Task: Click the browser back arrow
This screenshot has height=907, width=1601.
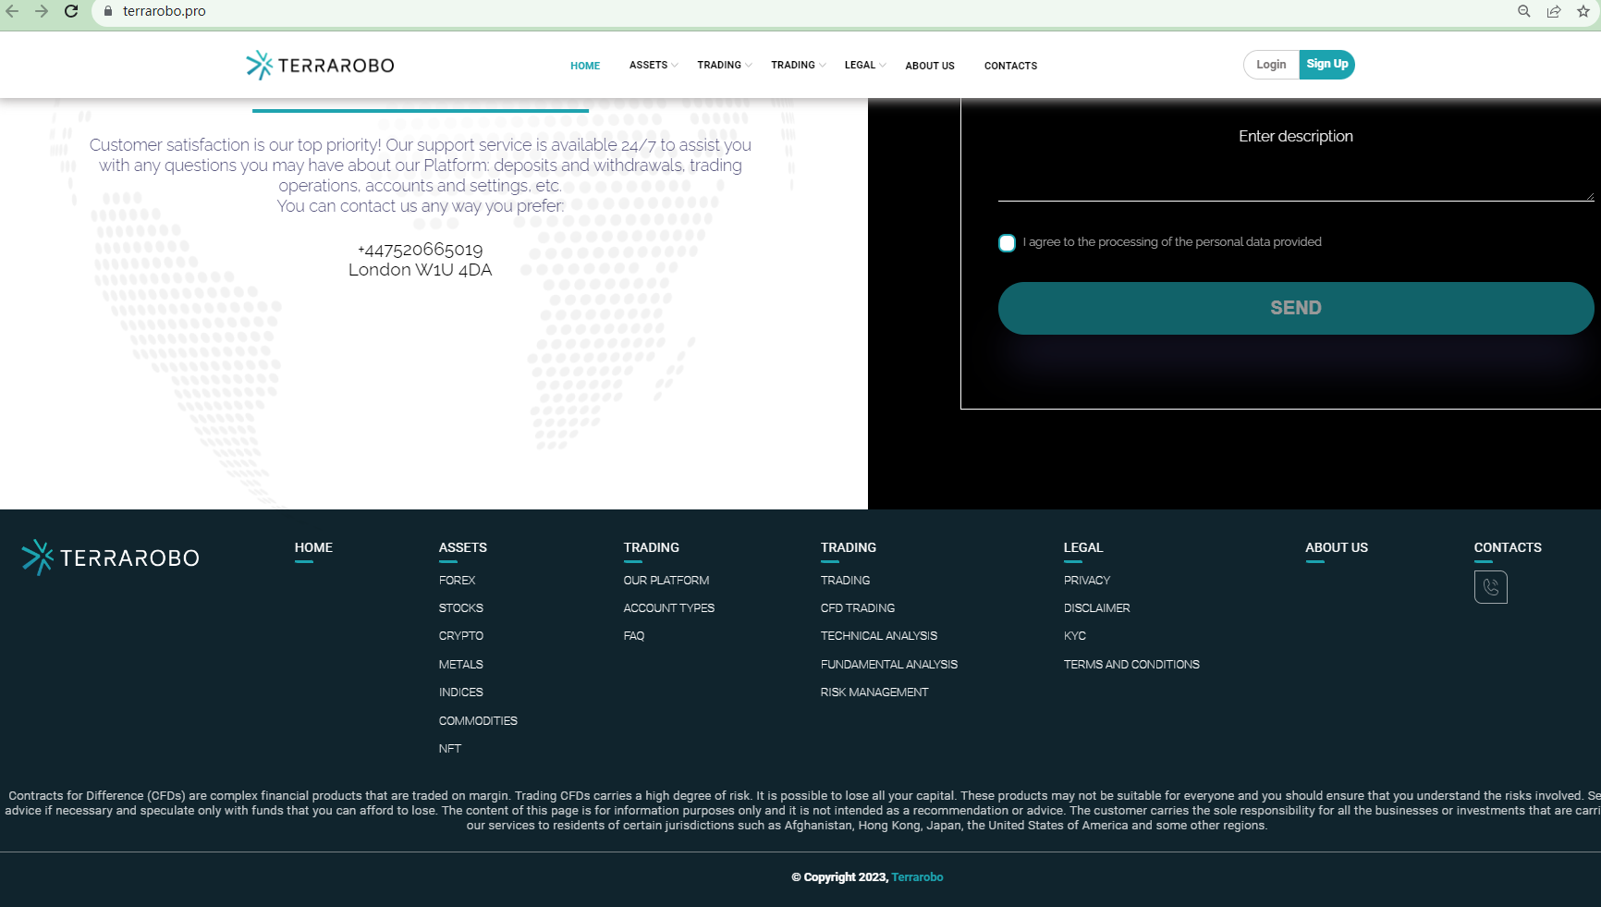Action: pos(13,11)
